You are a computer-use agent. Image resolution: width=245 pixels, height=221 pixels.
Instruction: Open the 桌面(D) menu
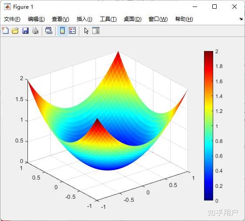(133, 19)
